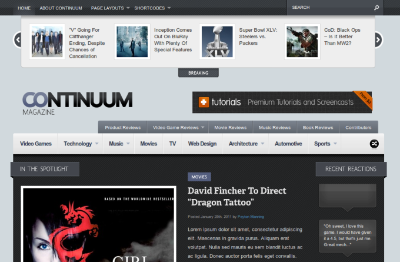Click the Super Bowl XLV trophy thumbnail
This screenshot has height=262, width=400.
(x=217, y=42)
